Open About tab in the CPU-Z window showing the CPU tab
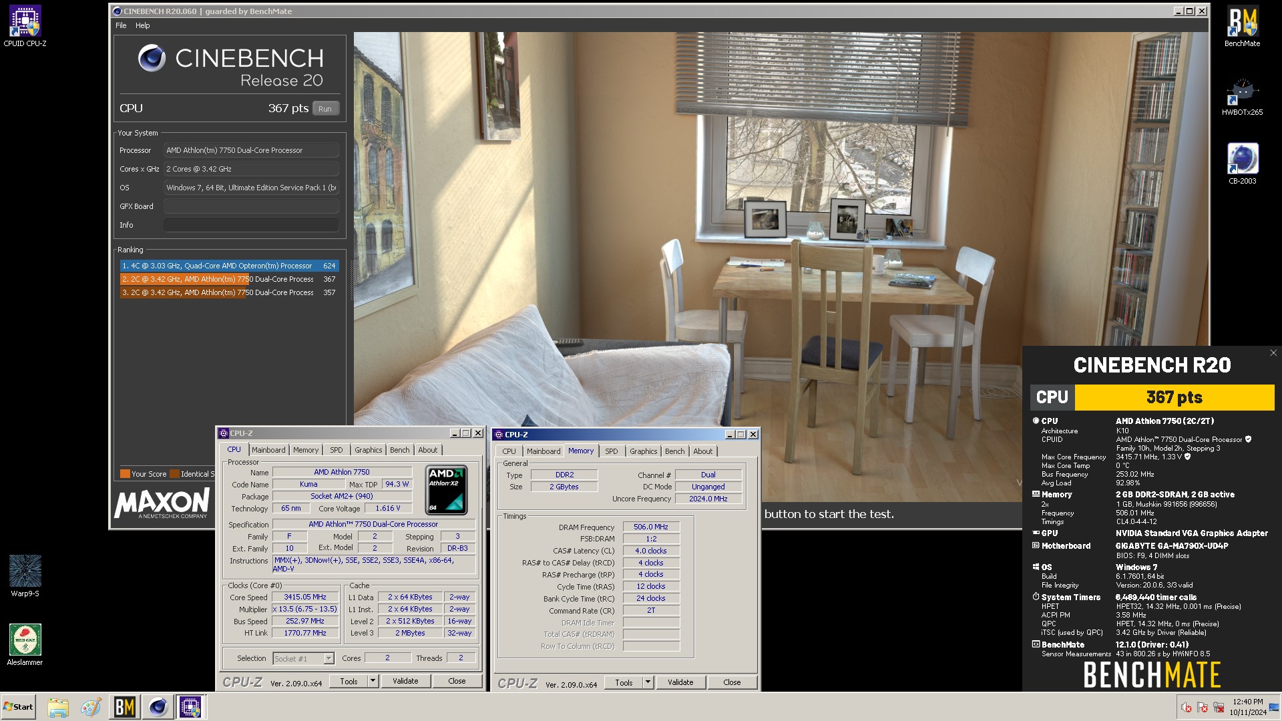This screenshot has height=721, width=1282. tap(428, 450)
